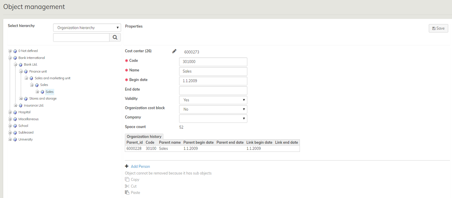Open the Validity dropdown
Image resolution: width=452 pixels, height=198 pixels.
tap(213, 100)
